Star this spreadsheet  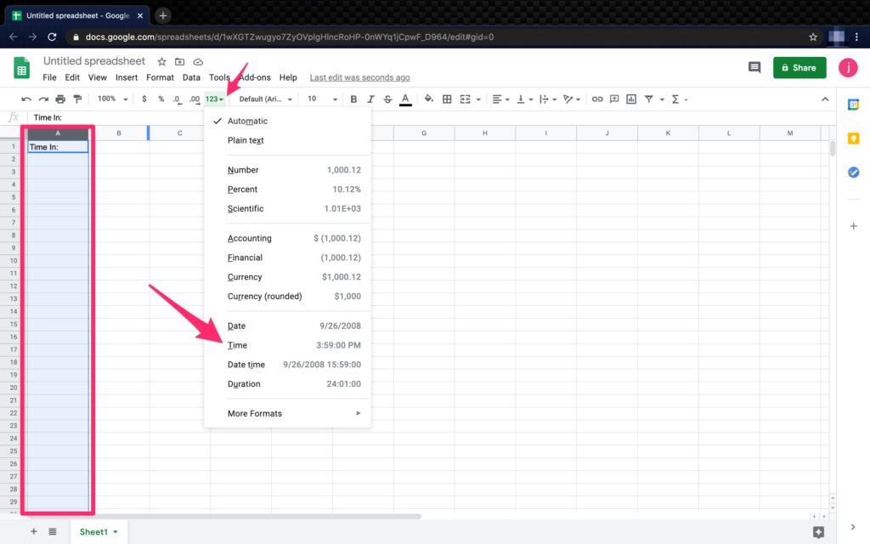click(x=161, y=61)
